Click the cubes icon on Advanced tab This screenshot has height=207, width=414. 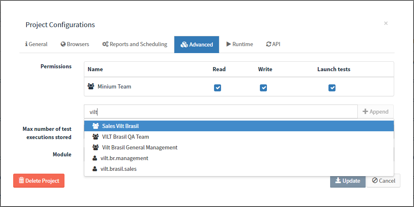(x=184, y=45)
